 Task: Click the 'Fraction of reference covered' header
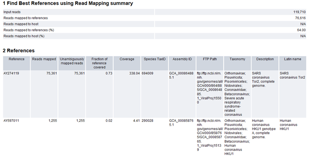click(x=99, y=63)
